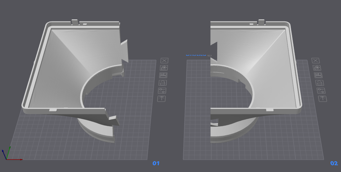
Task: Auto-orient objects on plate 01
Action: [x=164, y=68]
